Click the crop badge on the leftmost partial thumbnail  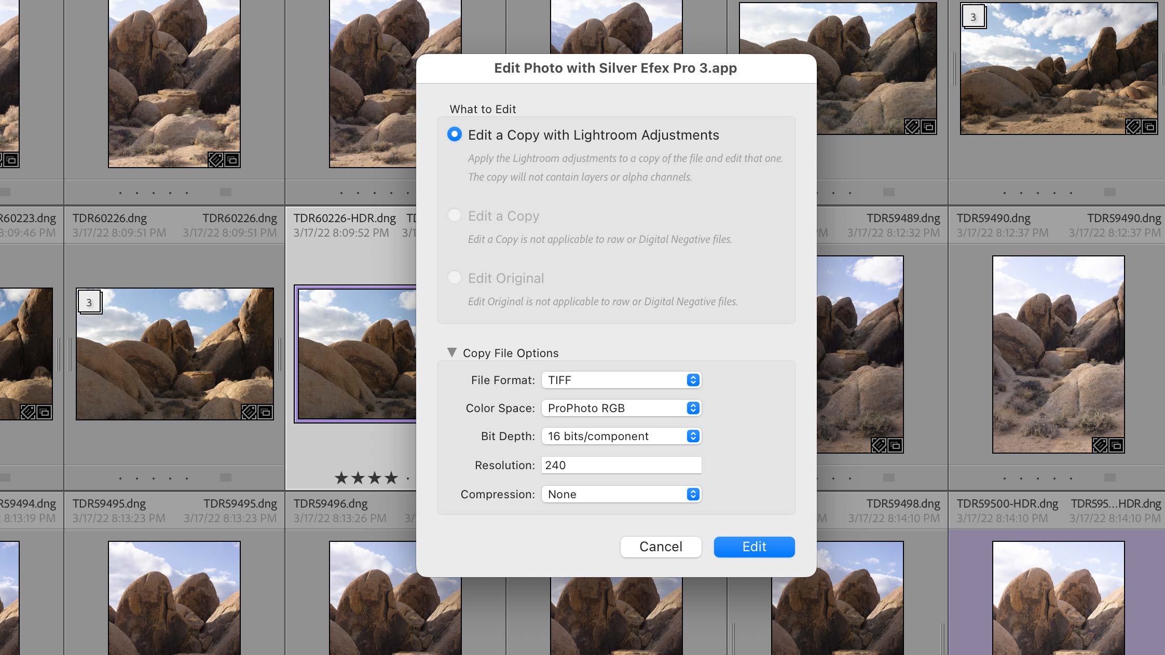tap(11, 160)
